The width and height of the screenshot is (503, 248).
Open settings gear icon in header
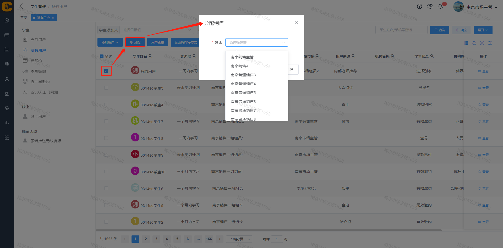click(x=430, y=7)
